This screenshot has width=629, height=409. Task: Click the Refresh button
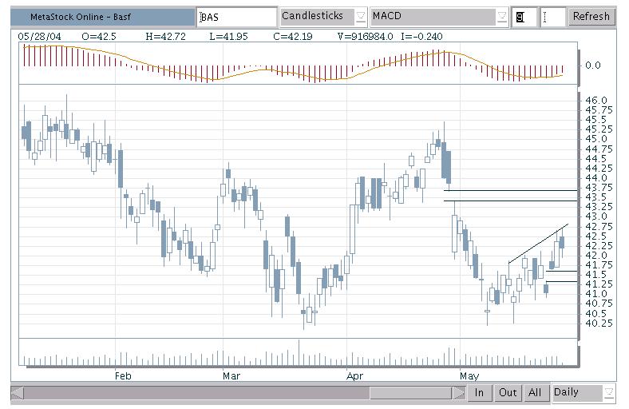(x=591, y=17)
